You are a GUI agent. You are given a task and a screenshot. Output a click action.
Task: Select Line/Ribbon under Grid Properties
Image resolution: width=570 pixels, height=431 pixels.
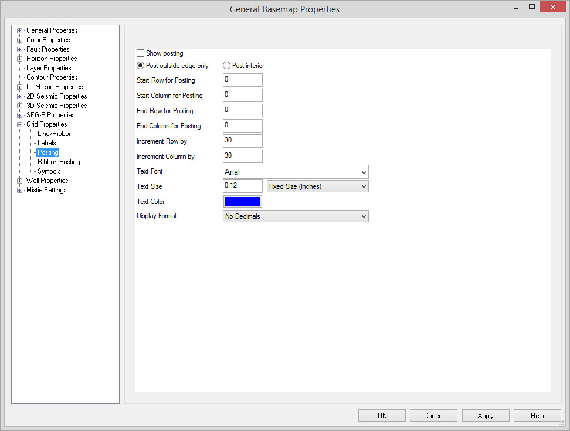point(55,134)
